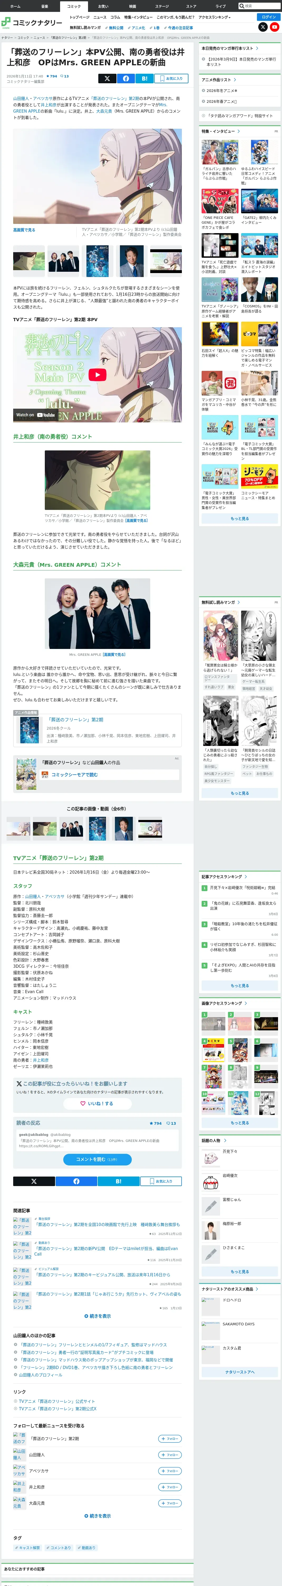The image size is (282, 1586).
Task: Click the search field in the top bar
Action: pyautogui.click(x=259, y=6)
